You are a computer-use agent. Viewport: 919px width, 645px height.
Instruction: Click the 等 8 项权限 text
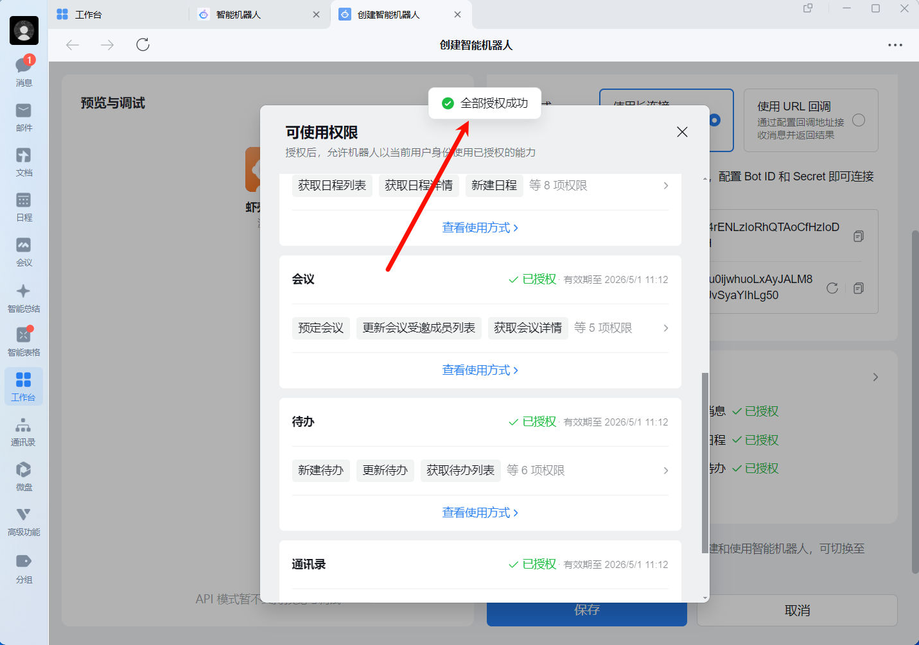click(558, 185)
